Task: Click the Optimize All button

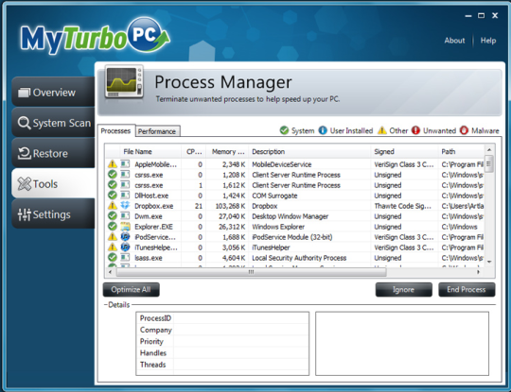Action: tap(131, 290)
